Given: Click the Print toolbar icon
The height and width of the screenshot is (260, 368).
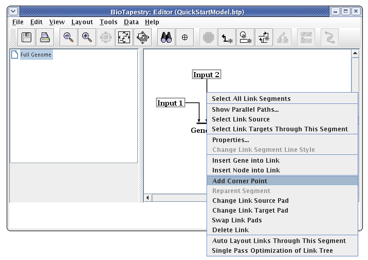Looking at the screenshot, I should click(45, 38).
